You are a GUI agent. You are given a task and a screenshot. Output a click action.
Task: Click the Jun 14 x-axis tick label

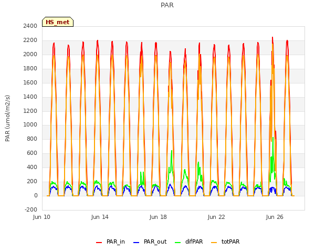coord(100,217)
